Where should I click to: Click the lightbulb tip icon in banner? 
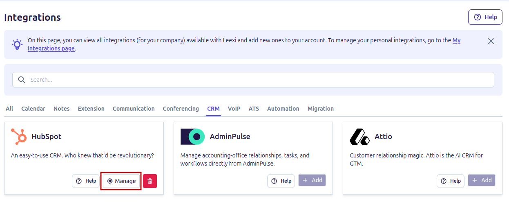(17, 44)
